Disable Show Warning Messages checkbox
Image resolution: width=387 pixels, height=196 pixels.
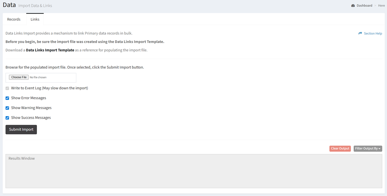tap(7, 108)
